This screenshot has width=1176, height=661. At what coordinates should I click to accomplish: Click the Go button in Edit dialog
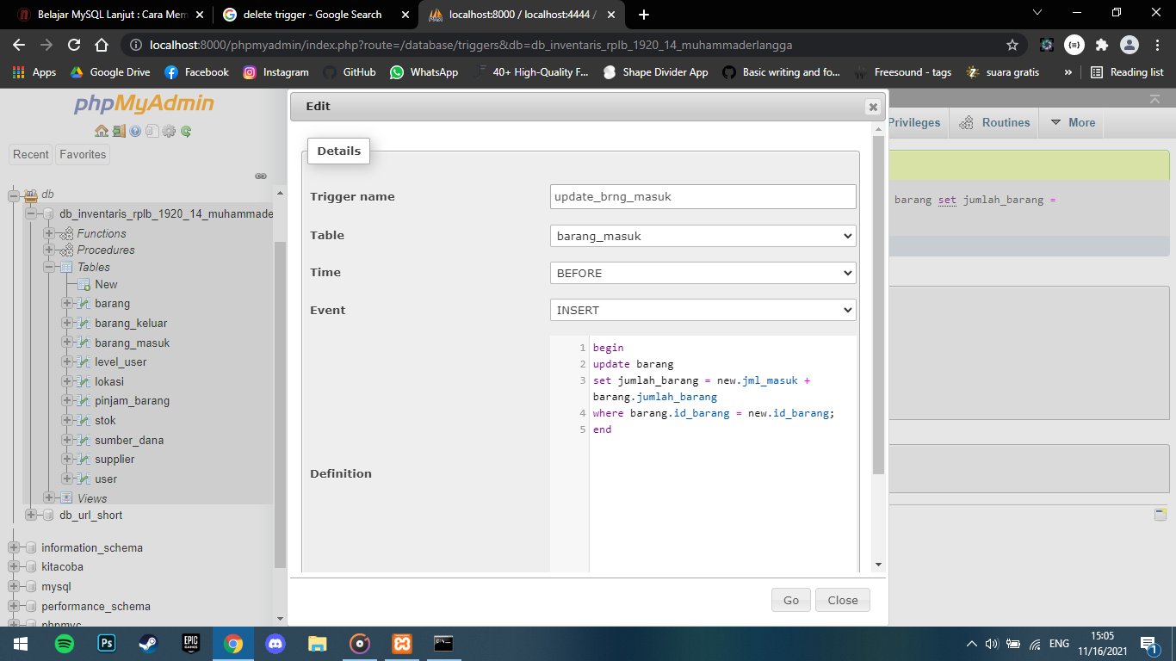pyautogui.click(x=791, y=600)
